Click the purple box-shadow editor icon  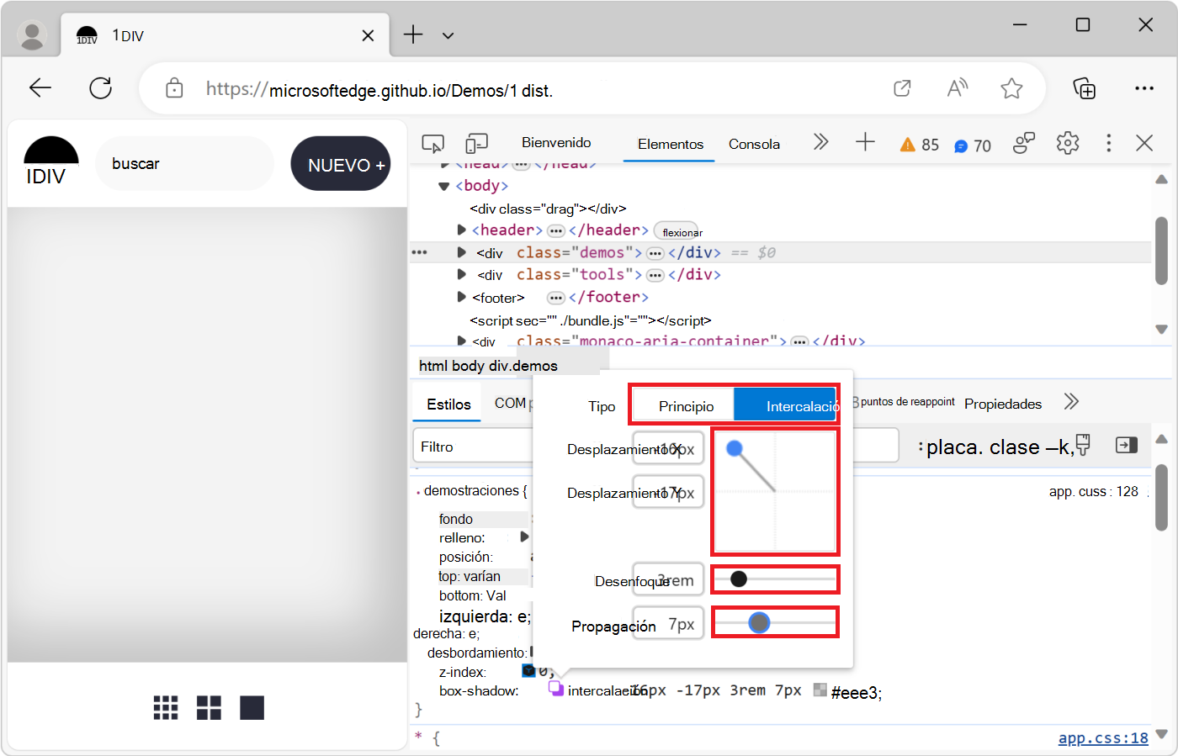coord(555,689)
